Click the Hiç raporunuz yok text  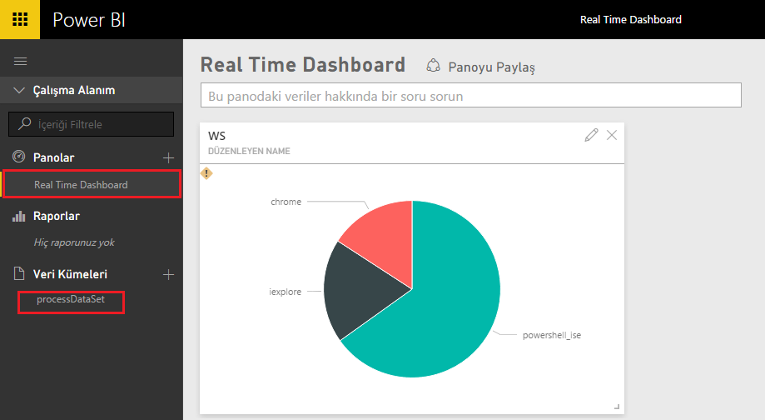74,242
